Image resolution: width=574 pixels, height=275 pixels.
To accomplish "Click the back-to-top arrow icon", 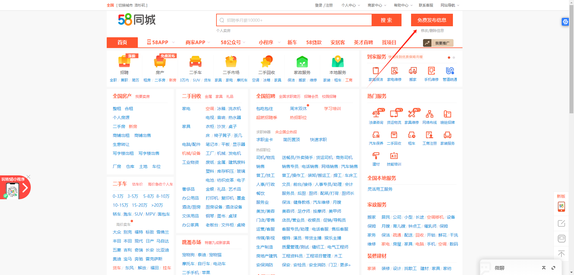I will pyautogui.click(x=561, y=254).
